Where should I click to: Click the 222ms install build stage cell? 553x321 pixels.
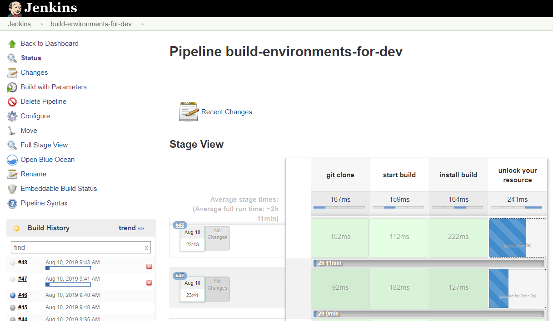[458, 238]
